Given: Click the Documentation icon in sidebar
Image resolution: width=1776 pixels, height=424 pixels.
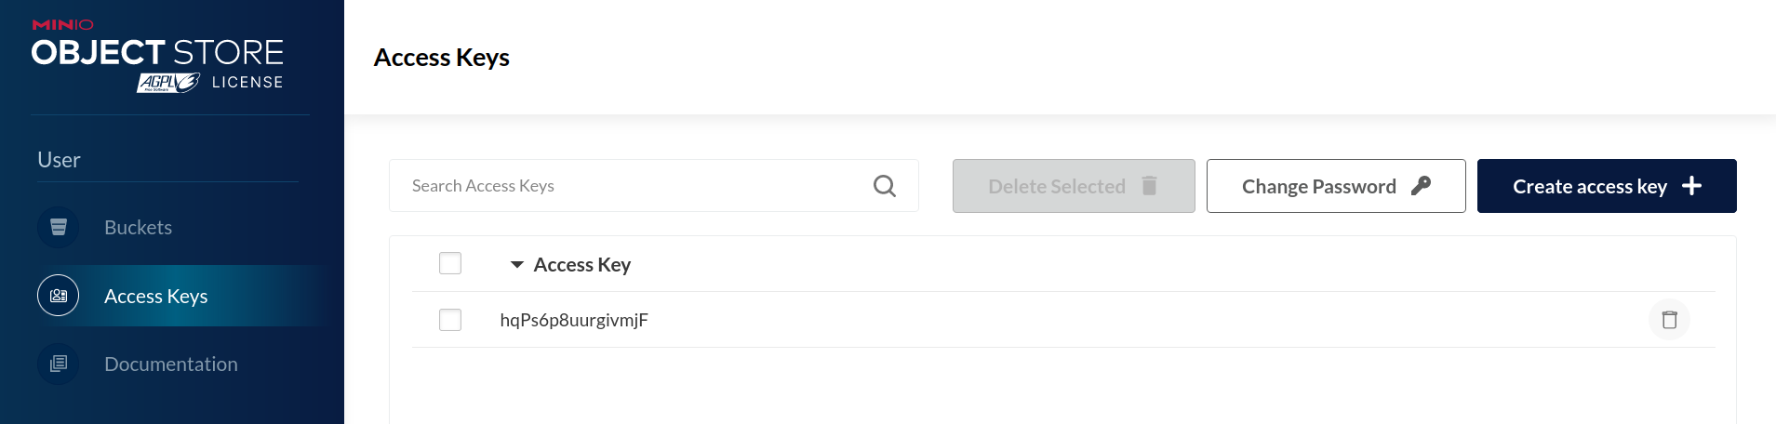Looking at the screenshot, I should [59, 364].
